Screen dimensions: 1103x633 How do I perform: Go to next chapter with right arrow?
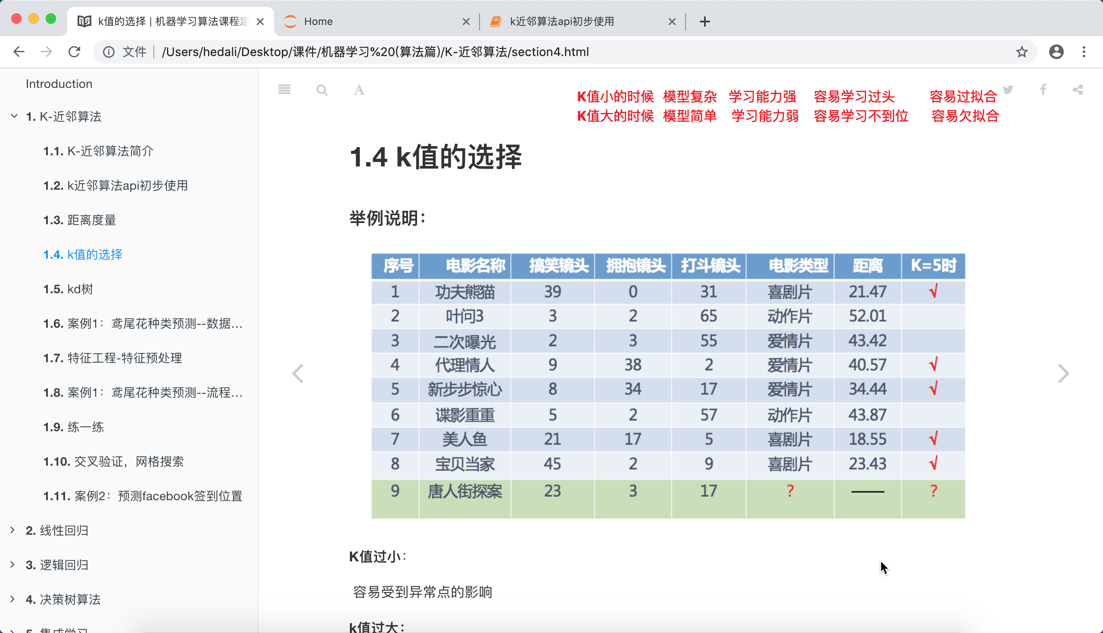(x=1063, y=373)
